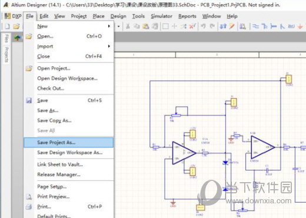
Task: Close the open File menu
Action: click(29, 16)
